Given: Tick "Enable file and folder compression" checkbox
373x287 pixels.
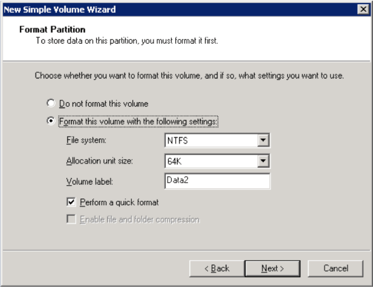Looking at the screenshot, I should coord(70,219).
